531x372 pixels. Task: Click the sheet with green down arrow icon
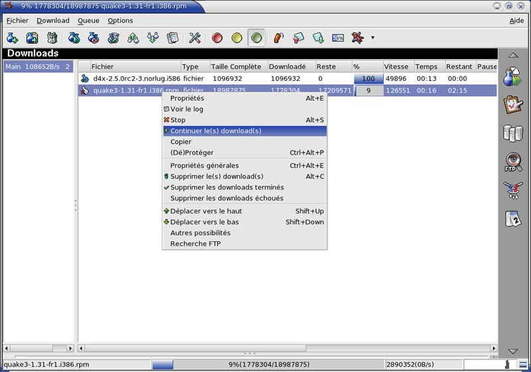[318, 38]
